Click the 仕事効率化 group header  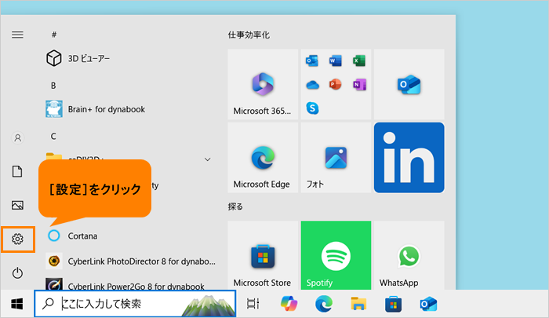tap(249, 35)
